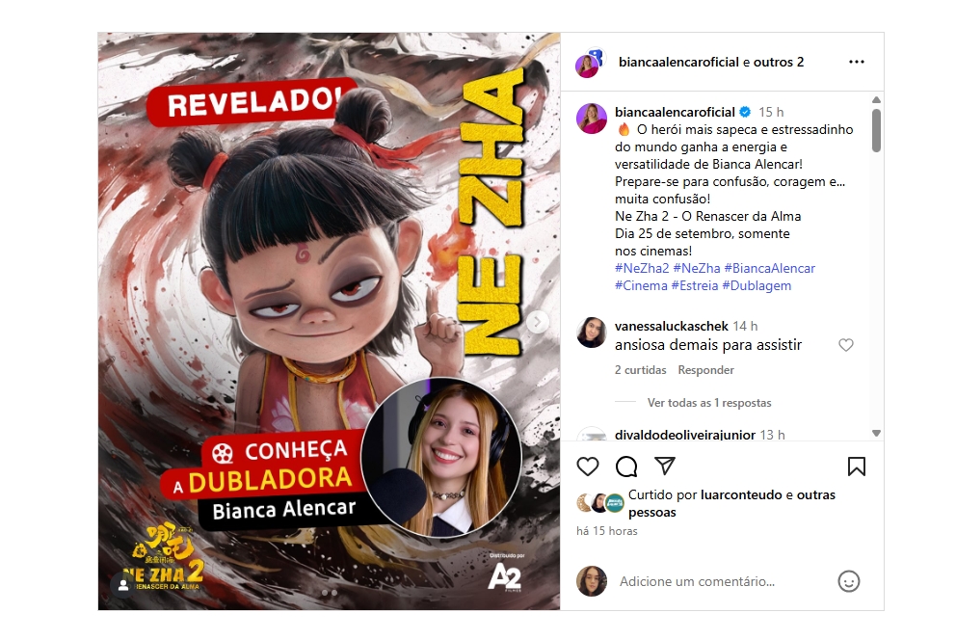Screen dimensions: 956x640
Task: Open the comment bubble icon
Action: (x=626, y=467)
